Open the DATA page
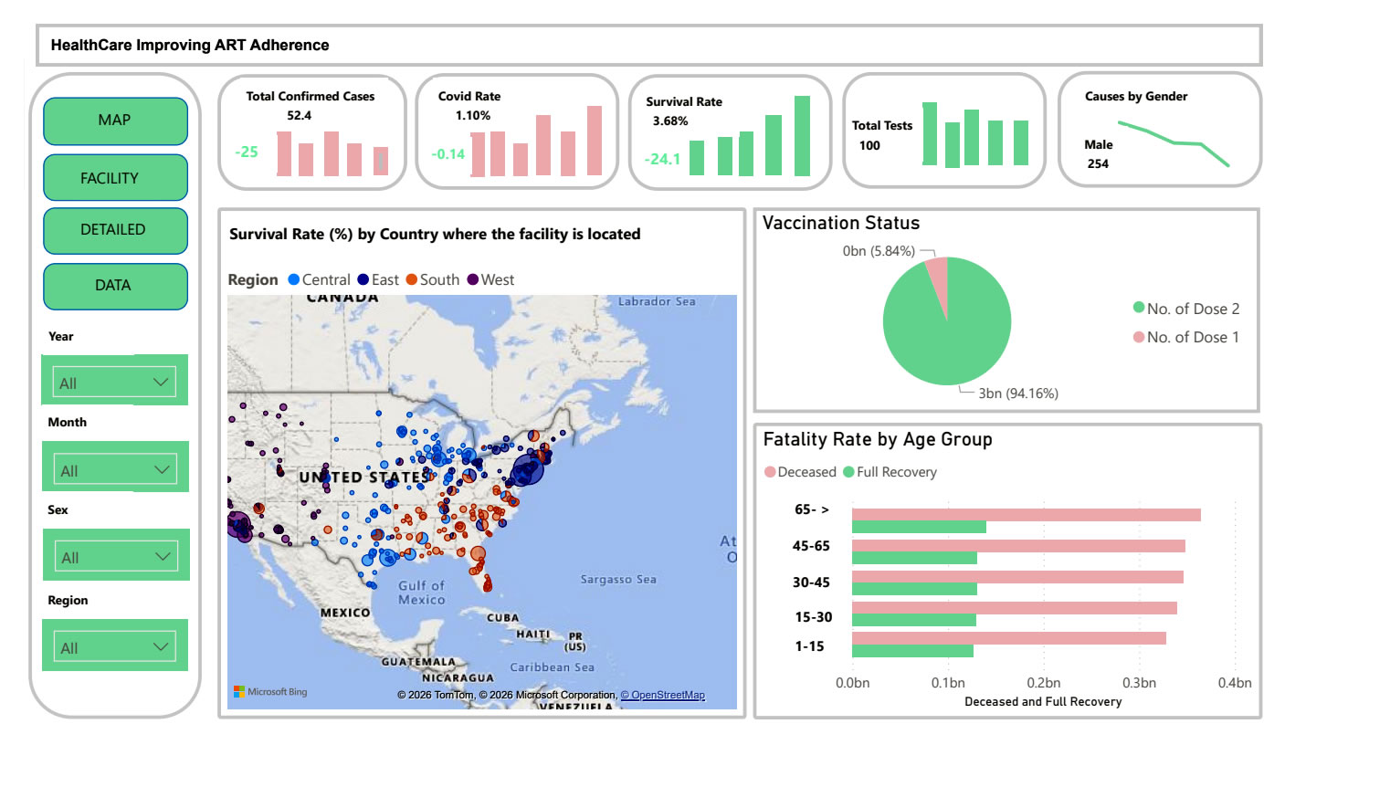1390x787 pixels. (x=115, y=286)
